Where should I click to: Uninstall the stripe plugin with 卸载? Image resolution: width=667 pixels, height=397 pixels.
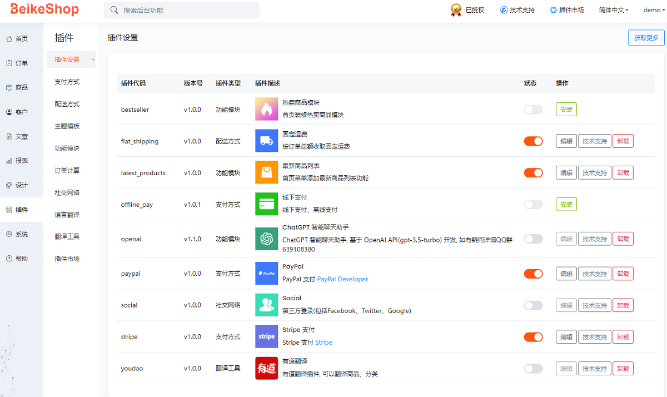point(623,337)
